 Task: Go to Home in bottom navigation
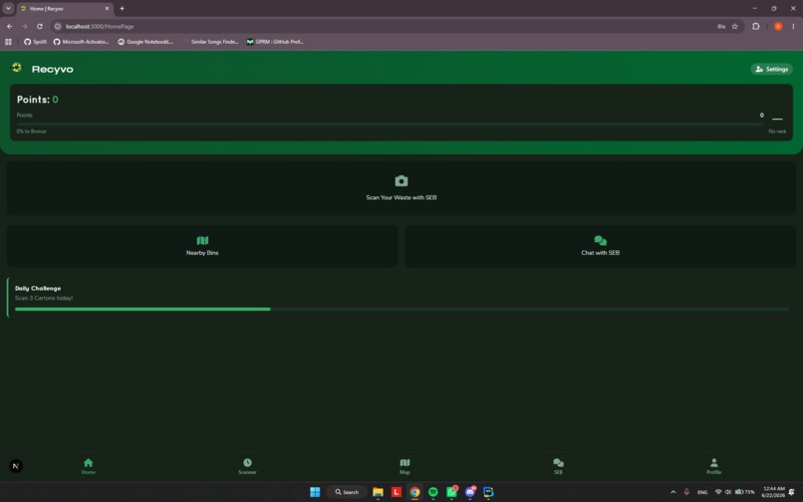pyautogui.click(x=88, y=466)
